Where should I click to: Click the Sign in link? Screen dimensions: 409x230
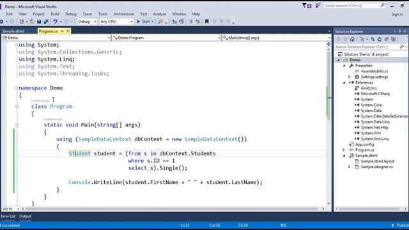point(397,15)
